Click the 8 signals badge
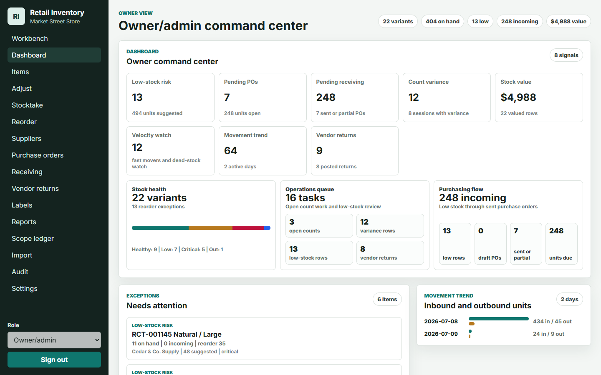Image resolution: width=601 pixels, height=375 pixels. click(566, 55)
